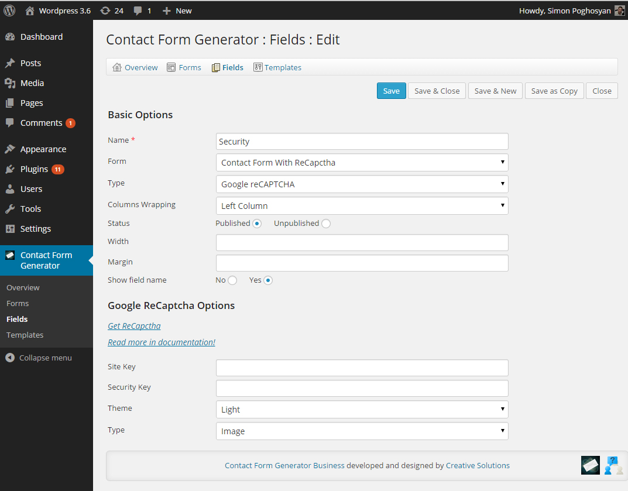Screen dimensions: 628x491
Task: Set Show field name to Yes
Action: 268,280
